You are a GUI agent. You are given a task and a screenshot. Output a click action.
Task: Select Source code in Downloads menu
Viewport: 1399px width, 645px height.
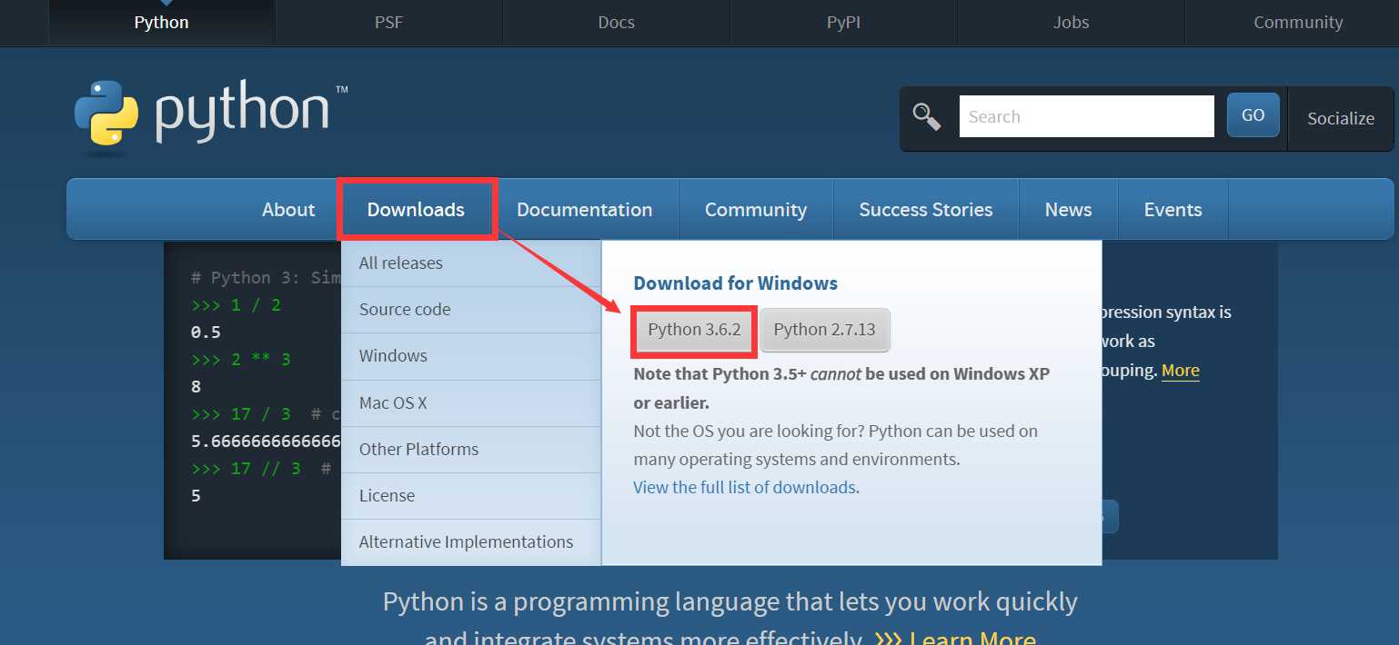coord(471,310)
